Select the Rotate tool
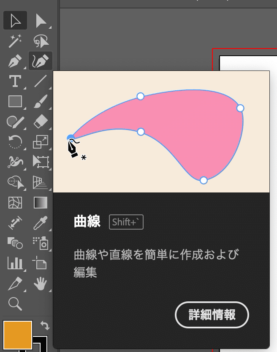Image resolution: width=277 pixels, height=352 pixels. point(15,142)
